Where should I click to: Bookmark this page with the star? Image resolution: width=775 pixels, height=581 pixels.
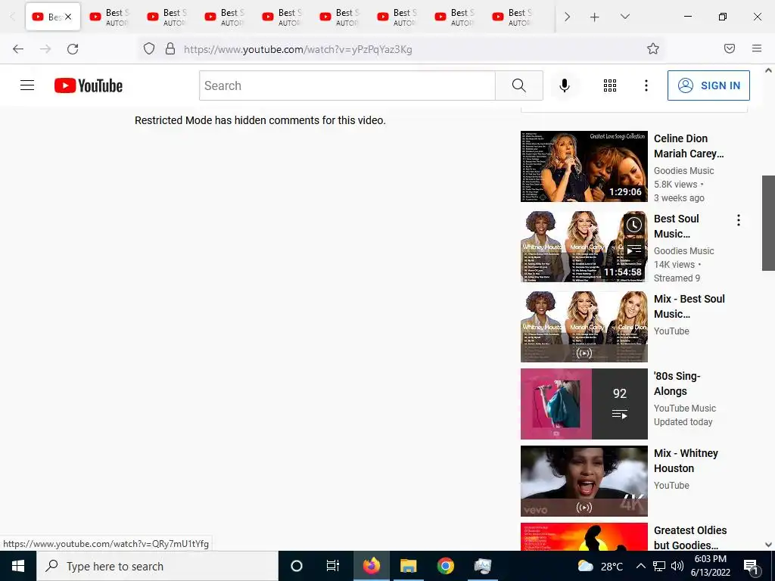click(x=653, y=48)
